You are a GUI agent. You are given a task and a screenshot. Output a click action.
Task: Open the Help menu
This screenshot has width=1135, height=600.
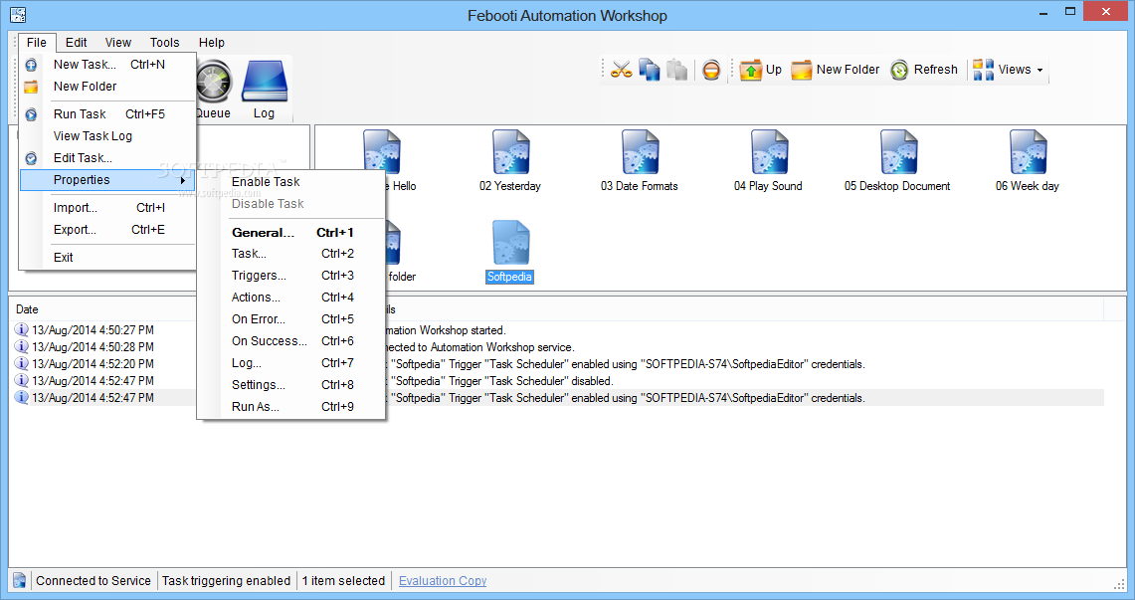tap(211, 42)
